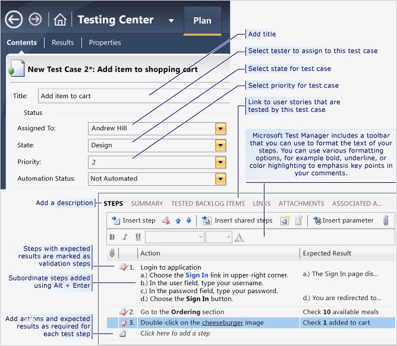
Task: Switch to the Contents tab
Action: tap(22, 42)
